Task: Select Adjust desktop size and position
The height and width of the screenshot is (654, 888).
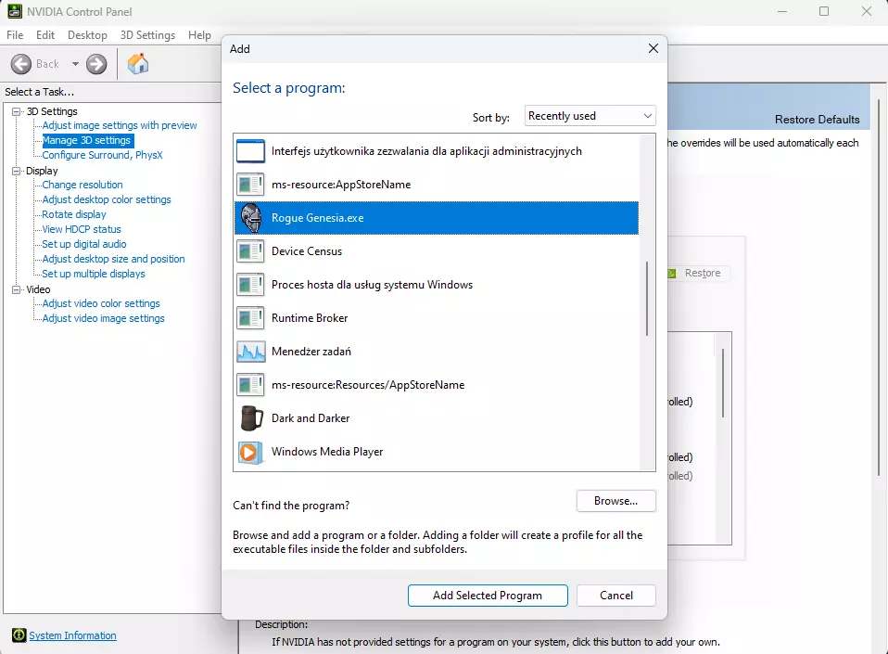Action: pyautogui.click(x=114, y=259)
